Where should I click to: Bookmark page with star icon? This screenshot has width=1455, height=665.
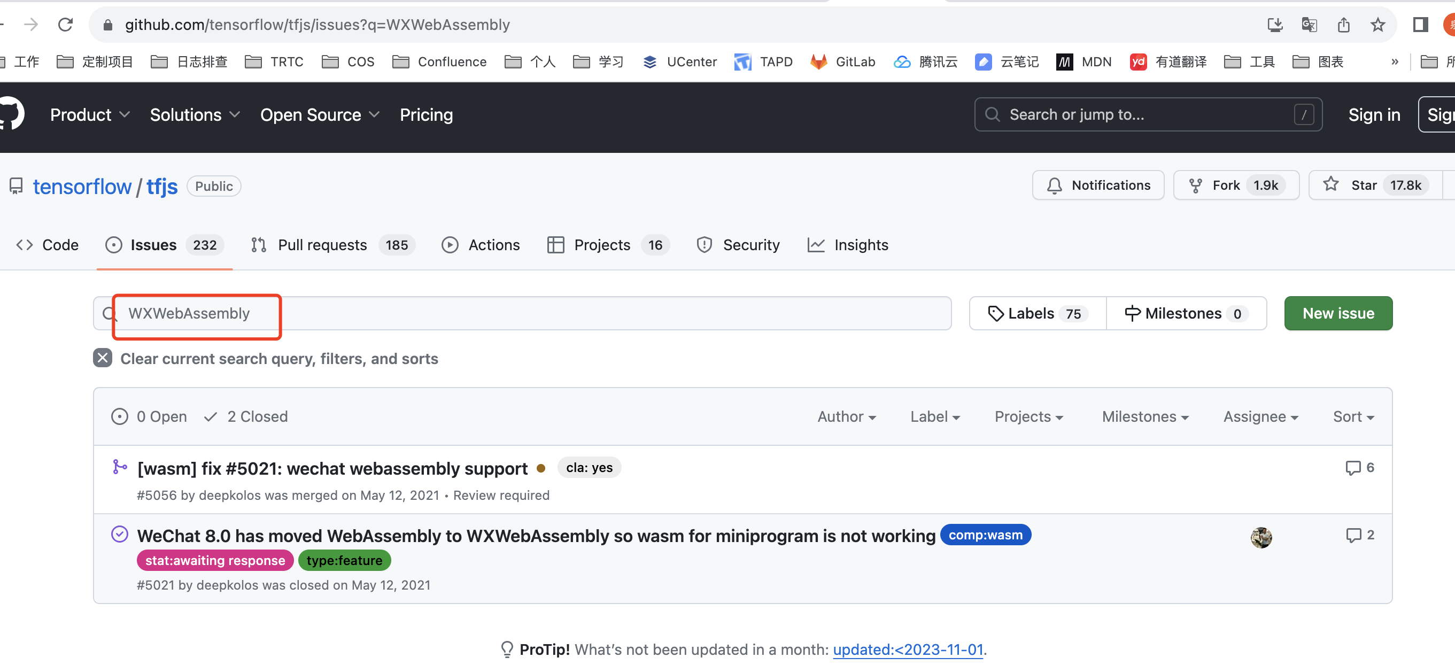pyautogui.click(x=1377, y=24)
